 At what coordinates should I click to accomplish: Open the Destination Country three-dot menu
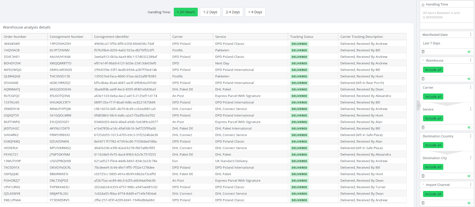(471, 136)
